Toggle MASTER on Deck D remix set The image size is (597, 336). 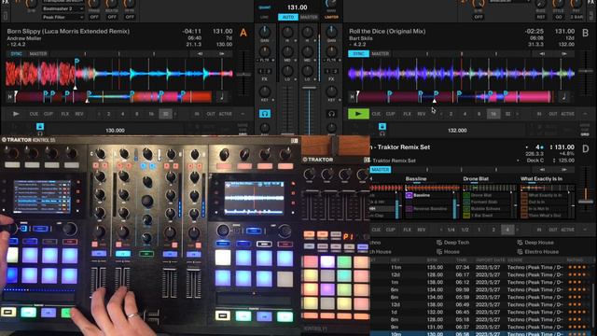(381, 170)
